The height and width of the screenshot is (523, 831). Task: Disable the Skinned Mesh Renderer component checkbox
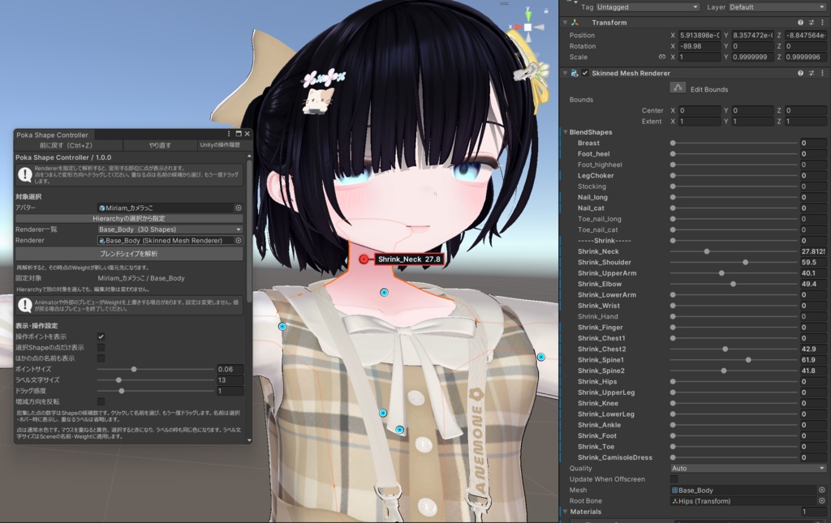pos(585,73)
